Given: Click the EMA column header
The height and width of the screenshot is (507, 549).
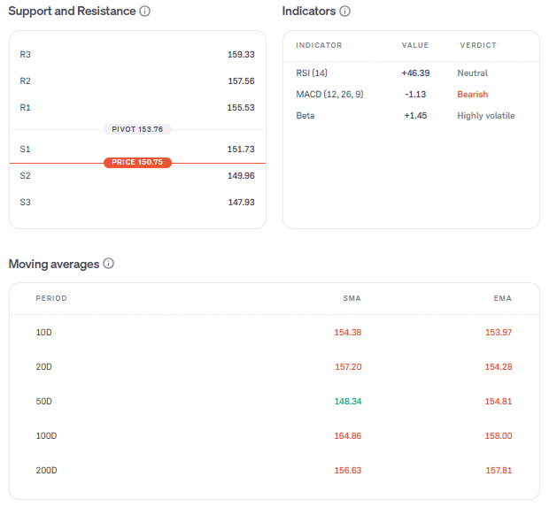Looking at the screenshot, I should point(502,298).
